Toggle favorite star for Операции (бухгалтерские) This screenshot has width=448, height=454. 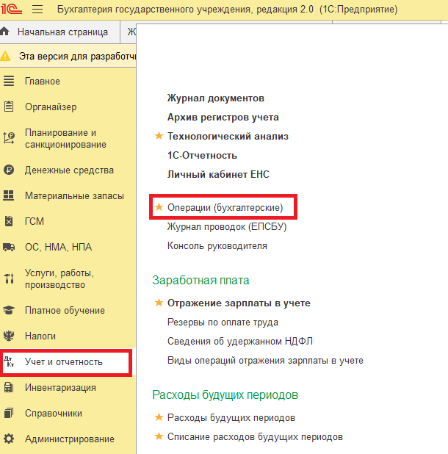159,207
